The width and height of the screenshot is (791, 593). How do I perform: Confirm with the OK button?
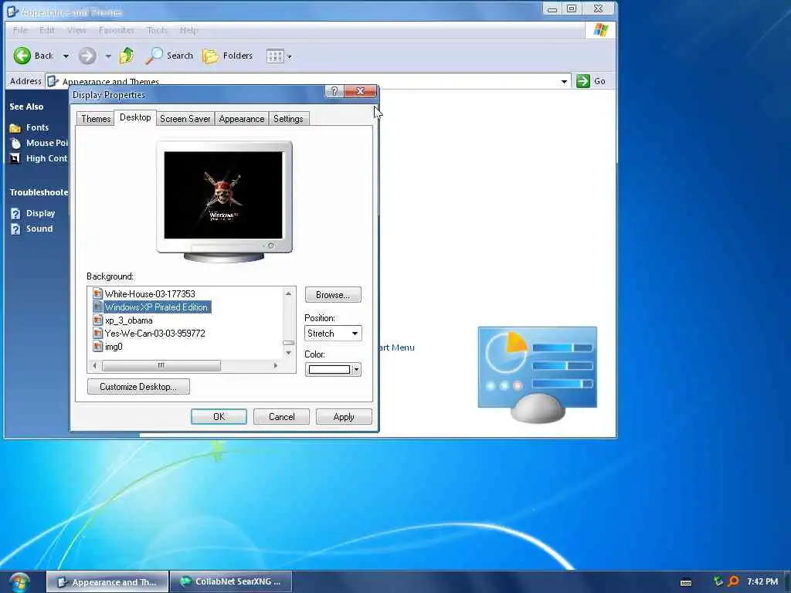point(219,416)
